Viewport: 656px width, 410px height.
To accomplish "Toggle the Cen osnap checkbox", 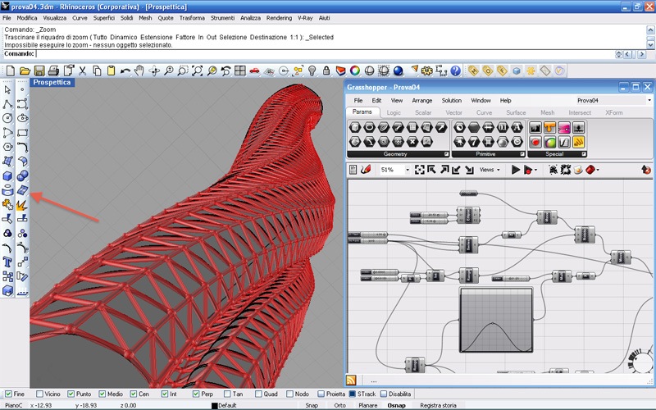I will [x=134, y=394].
